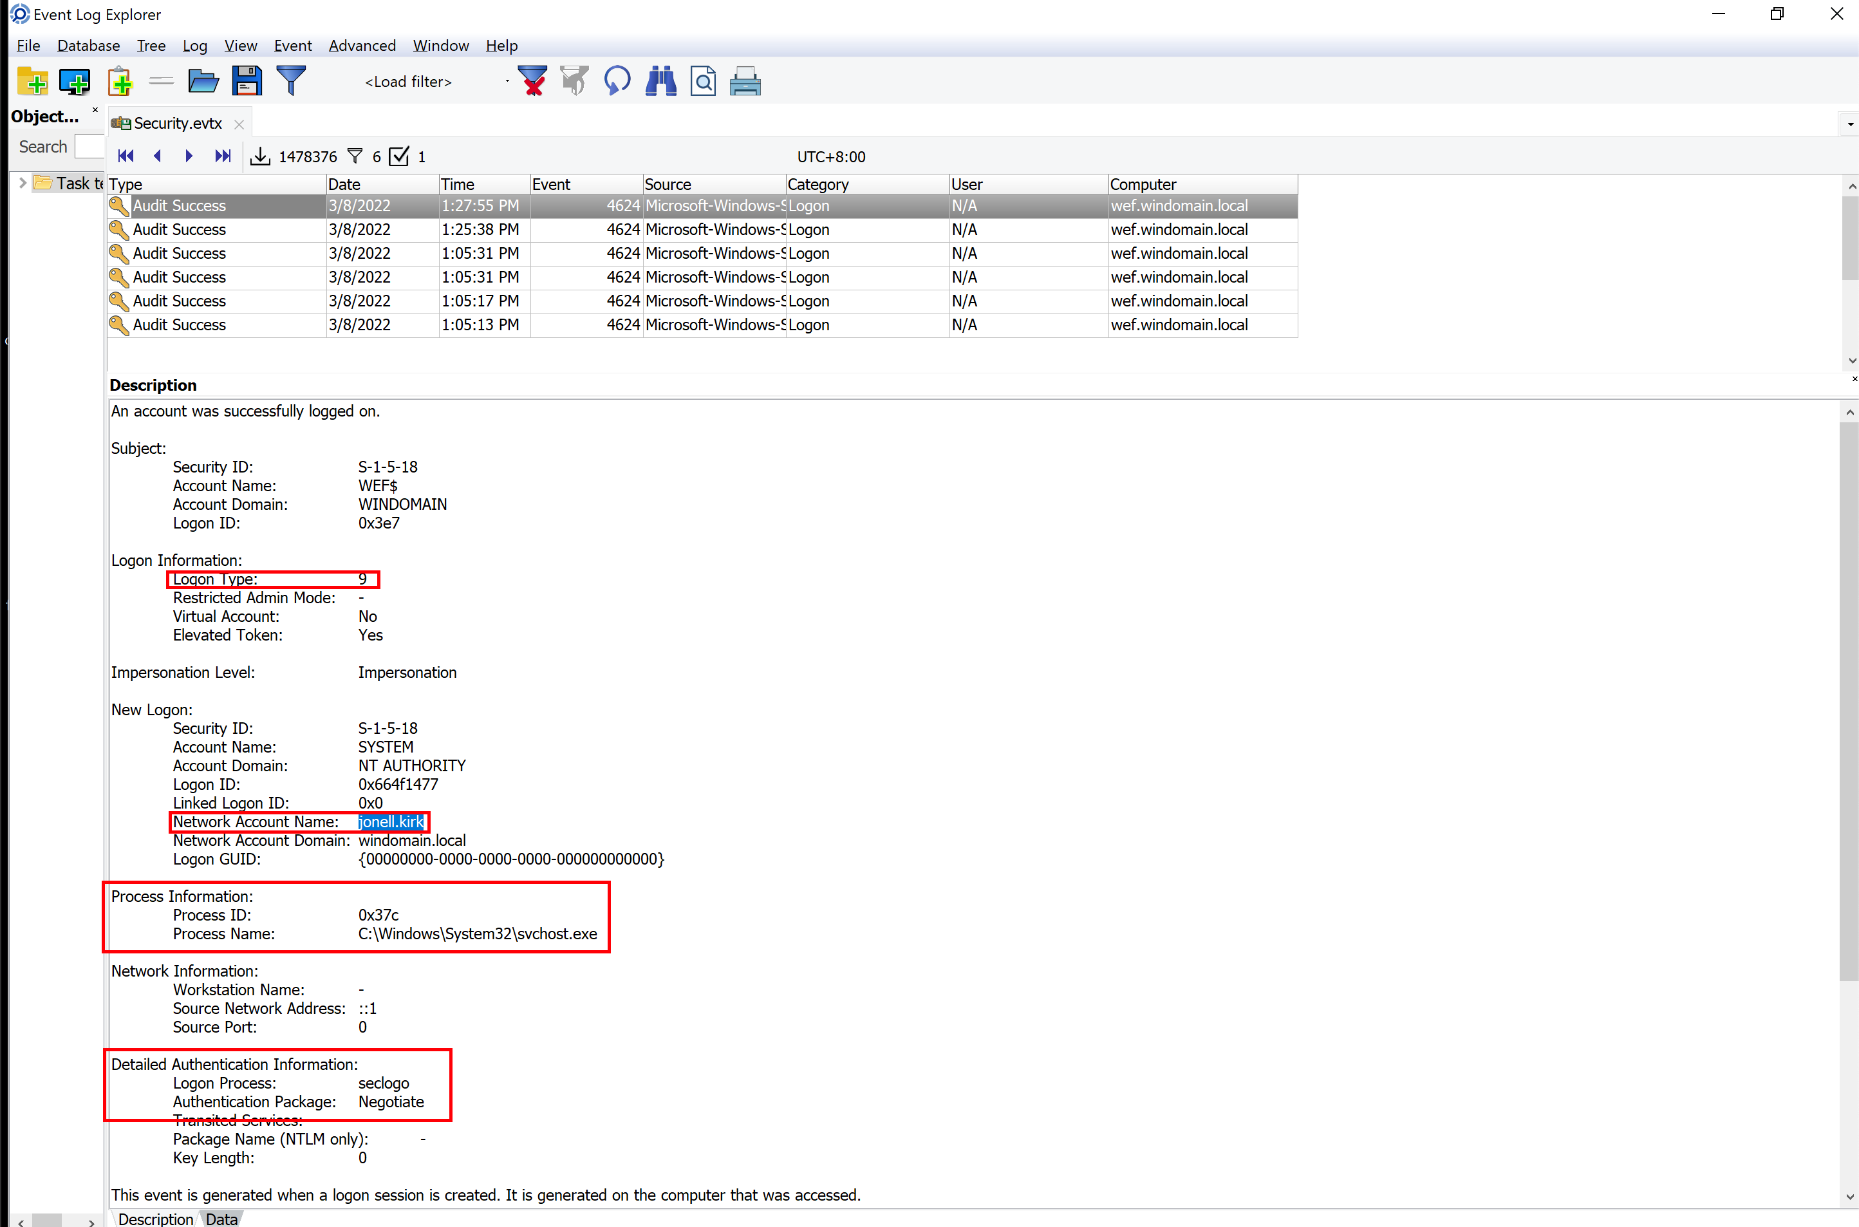Sort by the Time column header
This screenshot has width=1859, height=1227.
click(x=484, y=185)
